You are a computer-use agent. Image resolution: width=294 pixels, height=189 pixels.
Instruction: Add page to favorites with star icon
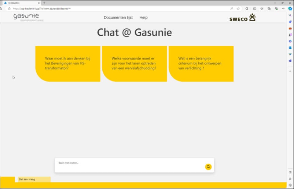(238, 9)
